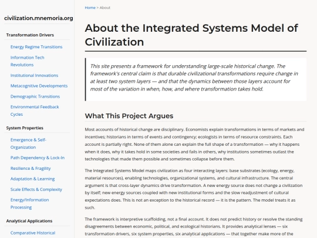Open Scale Effects & Complexity link
The height and width of the screenshot is (238, 317).
(x=36, y=189)
